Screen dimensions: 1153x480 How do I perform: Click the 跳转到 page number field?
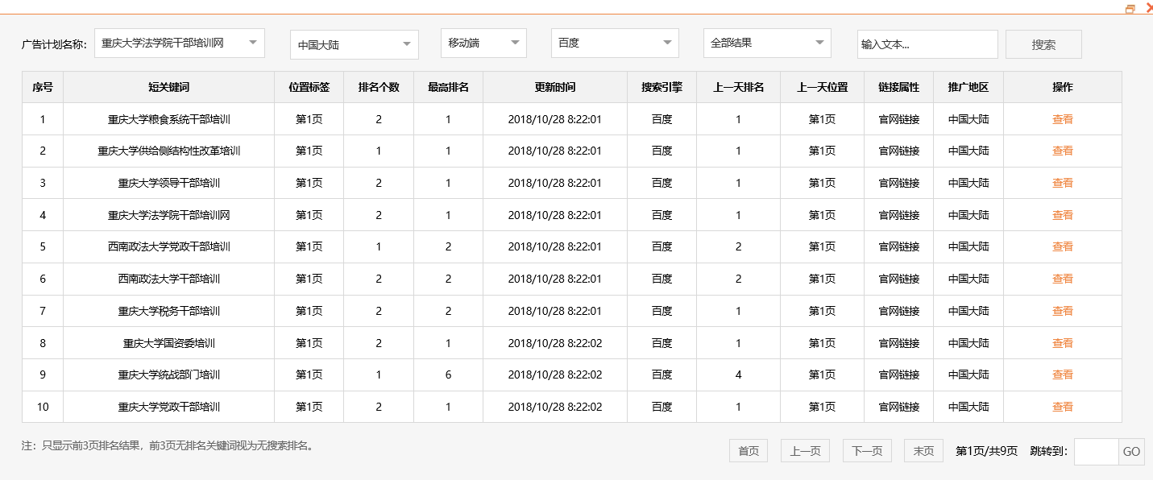click(x=1096, y=452)
